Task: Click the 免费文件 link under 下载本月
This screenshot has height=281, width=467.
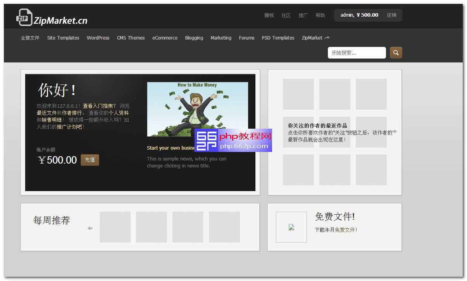Action: [x=345, y=230]
